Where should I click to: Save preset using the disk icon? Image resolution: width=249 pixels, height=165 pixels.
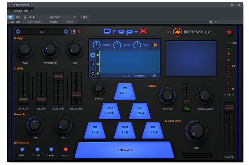pyautogui.click(x=73, y=32)
